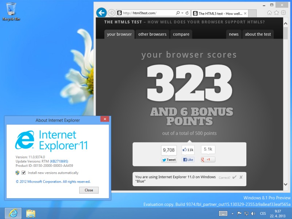
Task: Click the volume speaker tray icon
Action: tap(253, 214)
